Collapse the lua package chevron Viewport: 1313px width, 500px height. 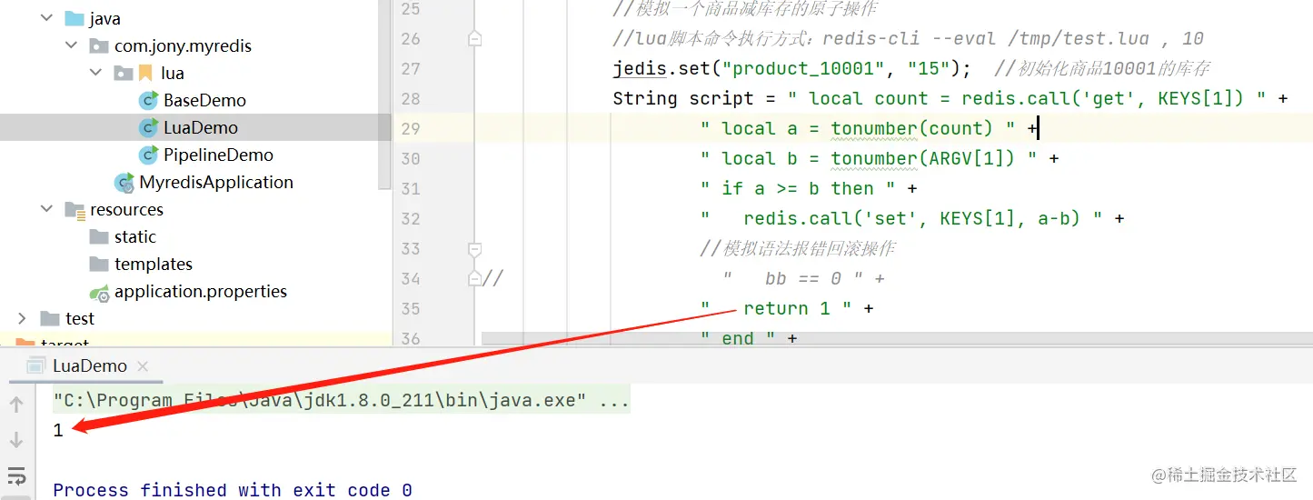tap(95, 73)
